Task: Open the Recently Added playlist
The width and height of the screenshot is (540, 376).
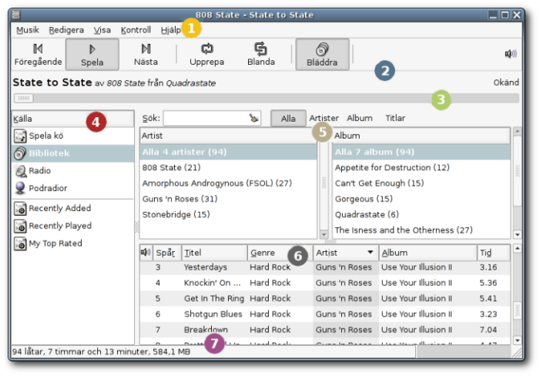Action: (59, 208)
